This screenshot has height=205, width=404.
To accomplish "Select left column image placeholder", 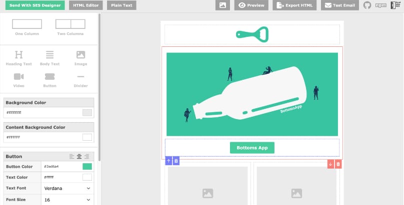I will coord(207,186).
